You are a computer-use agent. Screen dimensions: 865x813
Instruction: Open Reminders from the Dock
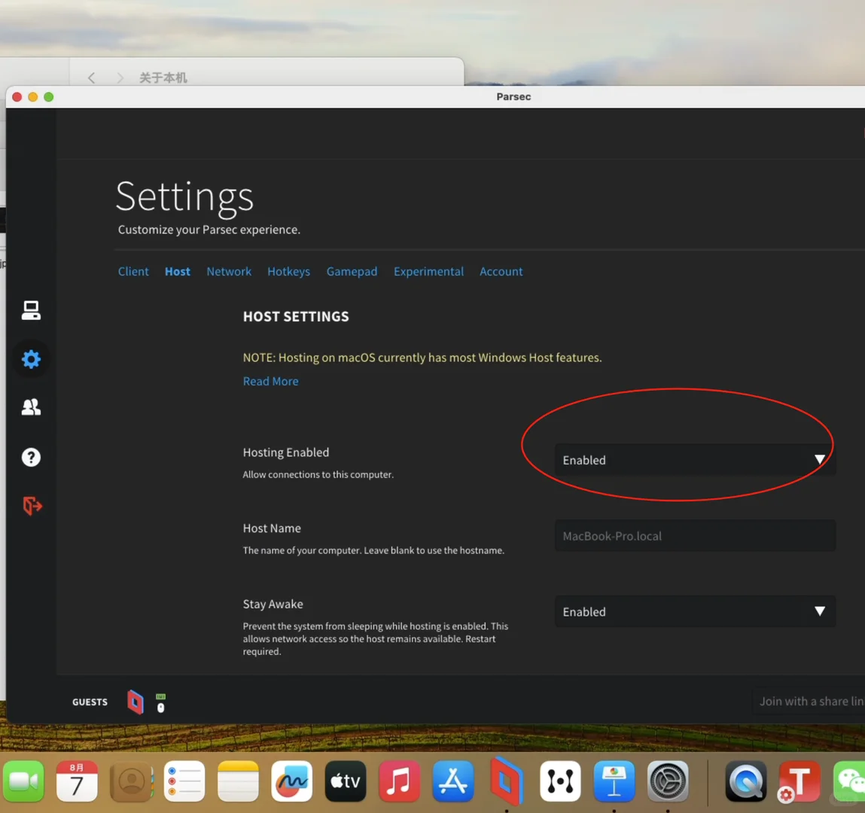click(x=184, y=781)
